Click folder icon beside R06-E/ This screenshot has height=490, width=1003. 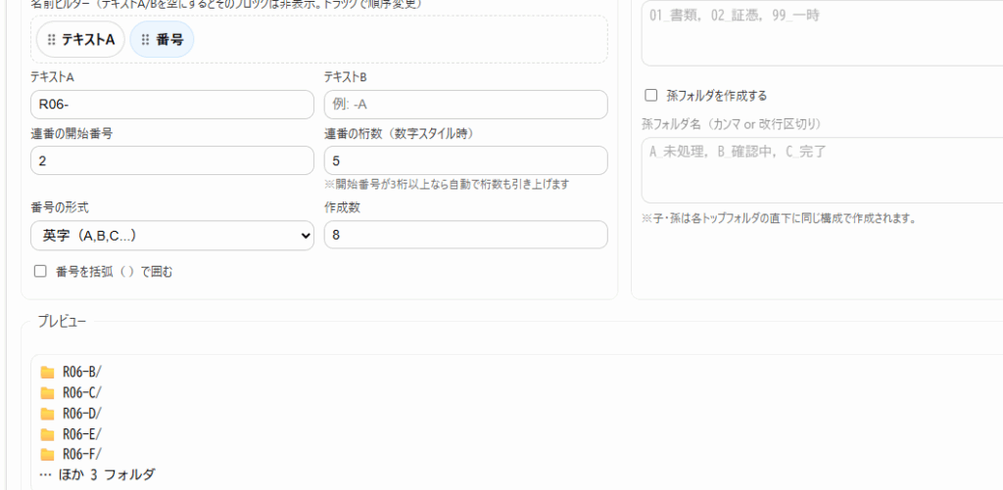(x=47, y=434)
